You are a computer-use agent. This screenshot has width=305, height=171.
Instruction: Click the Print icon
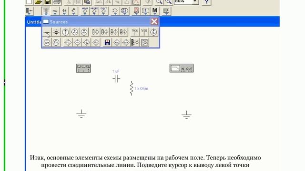(x=57, y=2)
